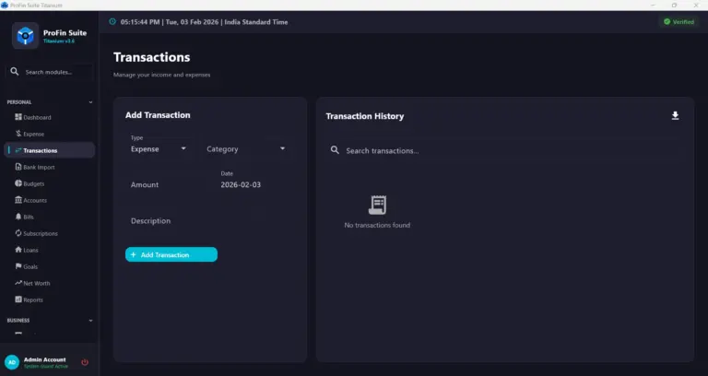
Task: Click the Bills bell icon
Action: coord(18,217)
